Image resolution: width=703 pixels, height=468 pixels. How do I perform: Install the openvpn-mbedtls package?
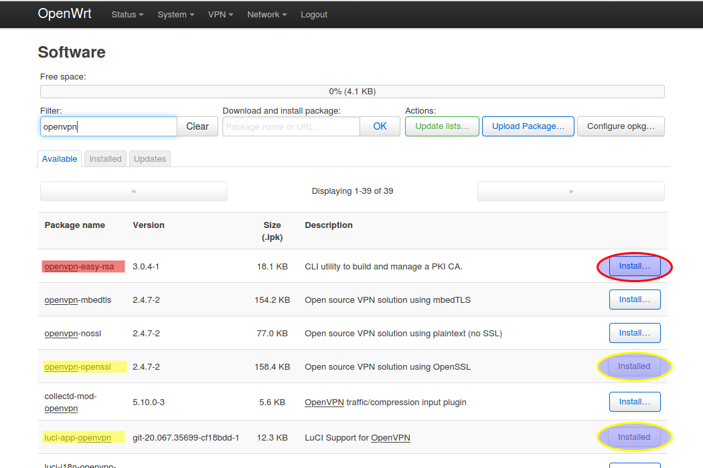(x=635, y=299)
